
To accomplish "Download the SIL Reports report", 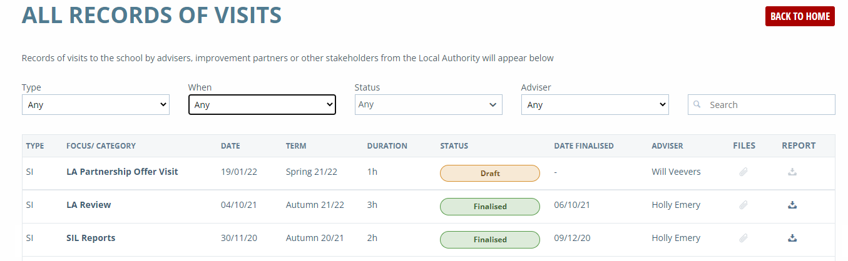I will 792,239.
